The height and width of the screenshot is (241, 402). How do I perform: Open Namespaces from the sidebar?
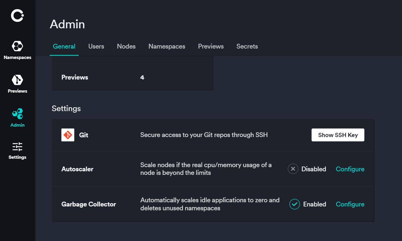click(x=17, y=50)
